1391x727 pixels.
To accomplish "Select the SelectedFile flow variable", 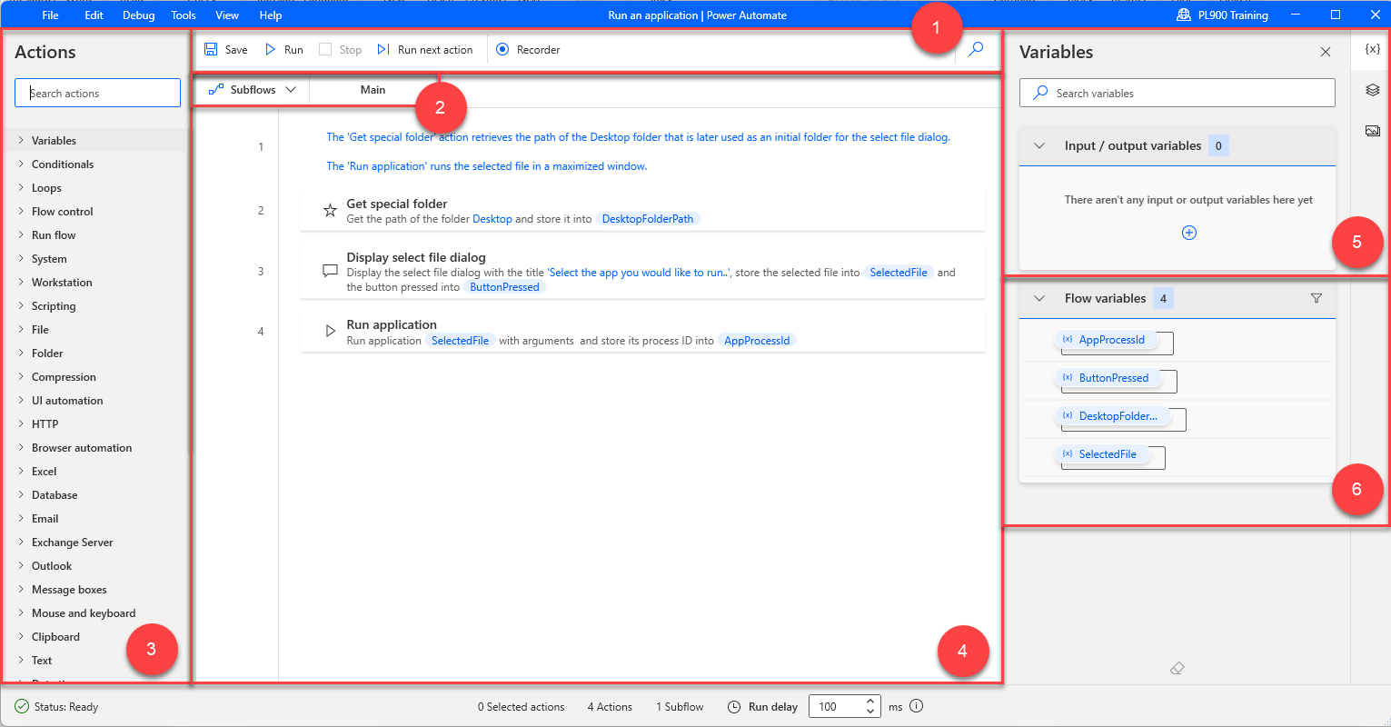I will point(1101,454).
